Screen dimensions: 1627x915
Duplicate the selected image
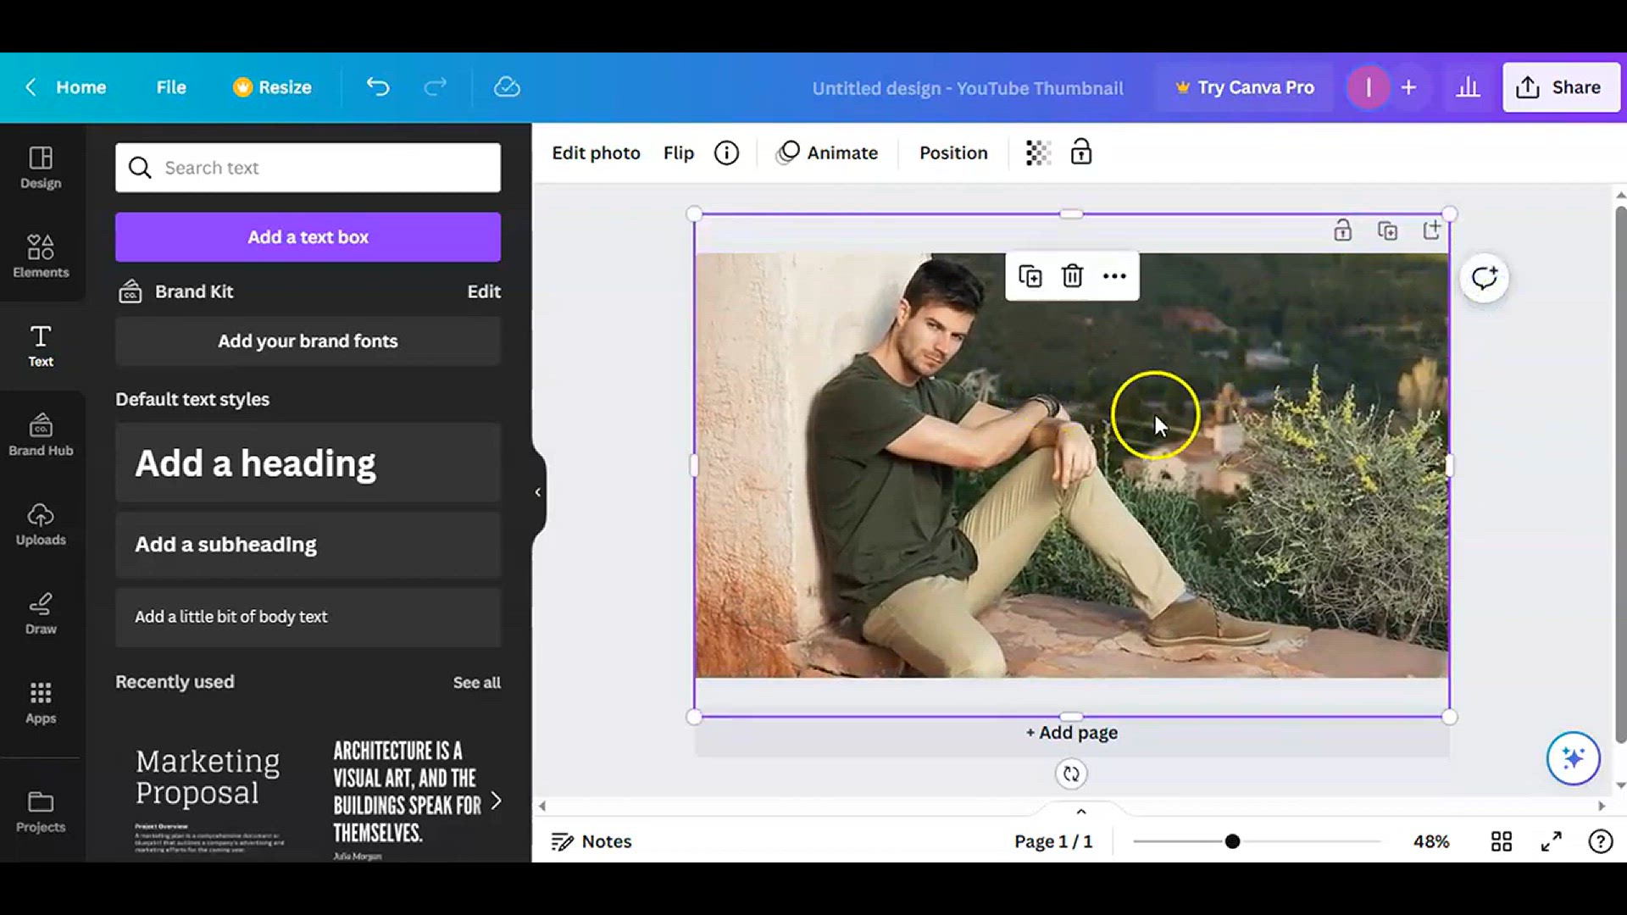tap(1030, 276)
